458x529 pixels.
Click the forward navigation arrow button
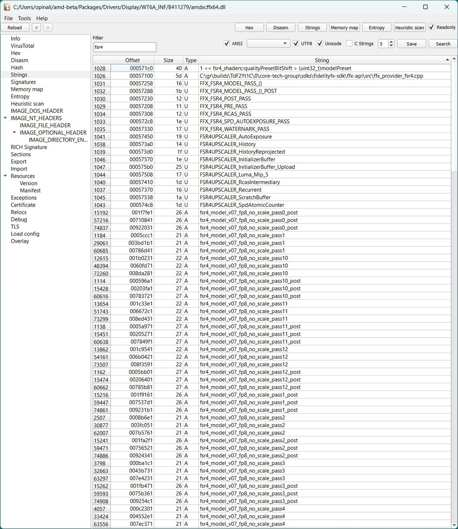coord(48,27)
